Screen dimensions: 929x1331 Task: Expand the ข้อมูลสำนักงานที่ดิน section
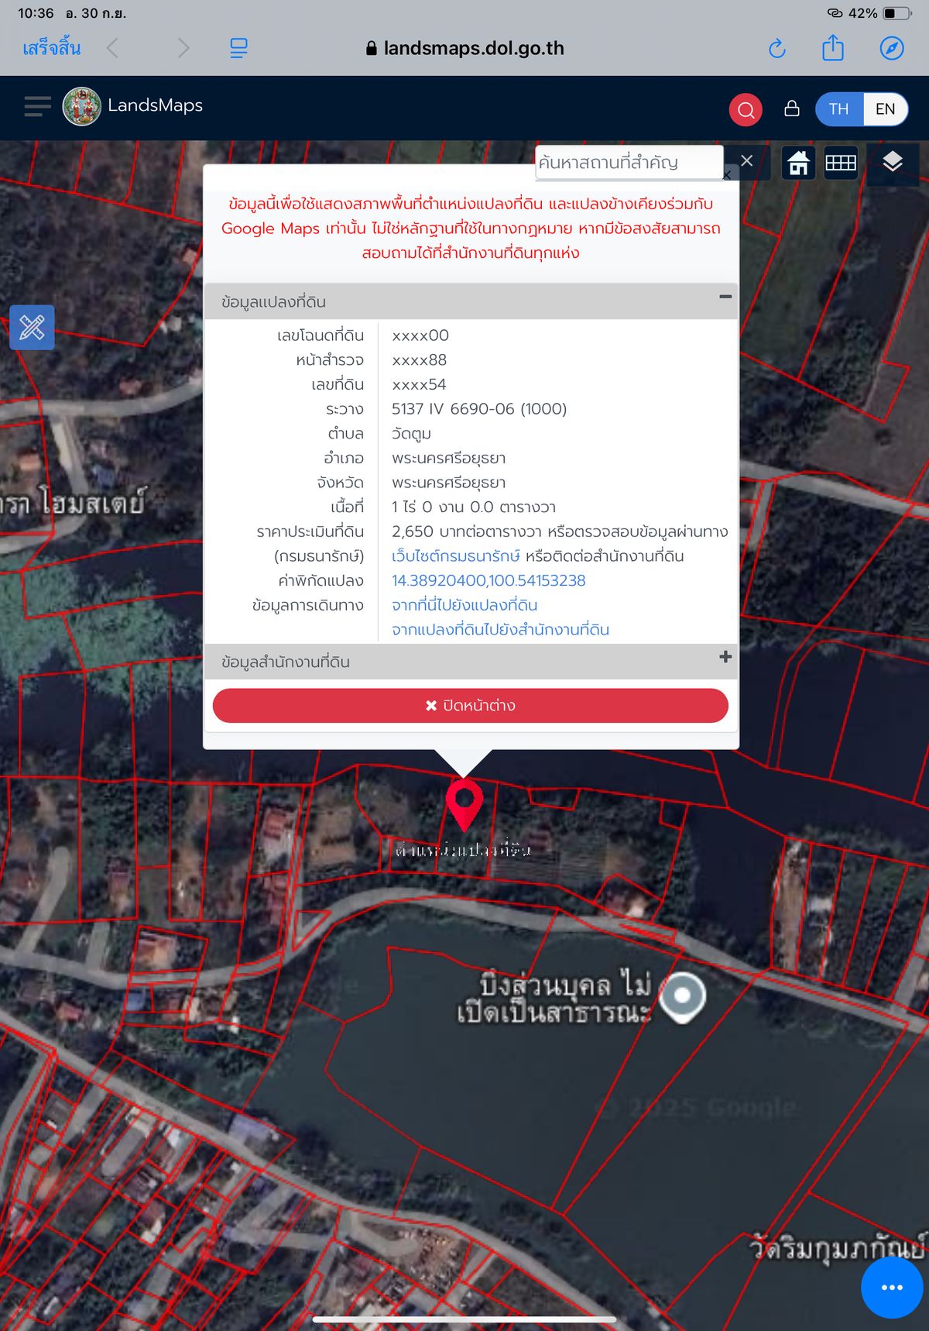pyautogui.click(x=725, y=657)
